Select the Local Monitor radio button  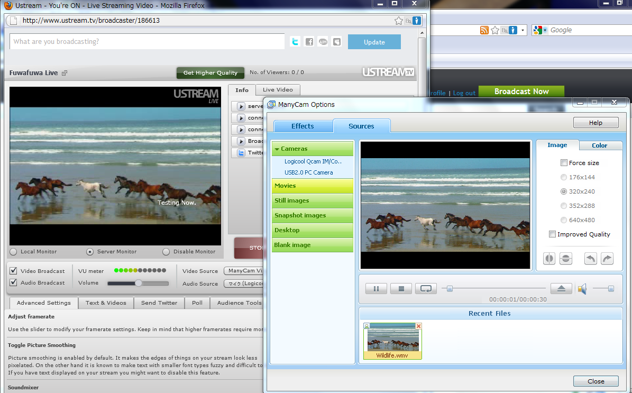[13, 252]
